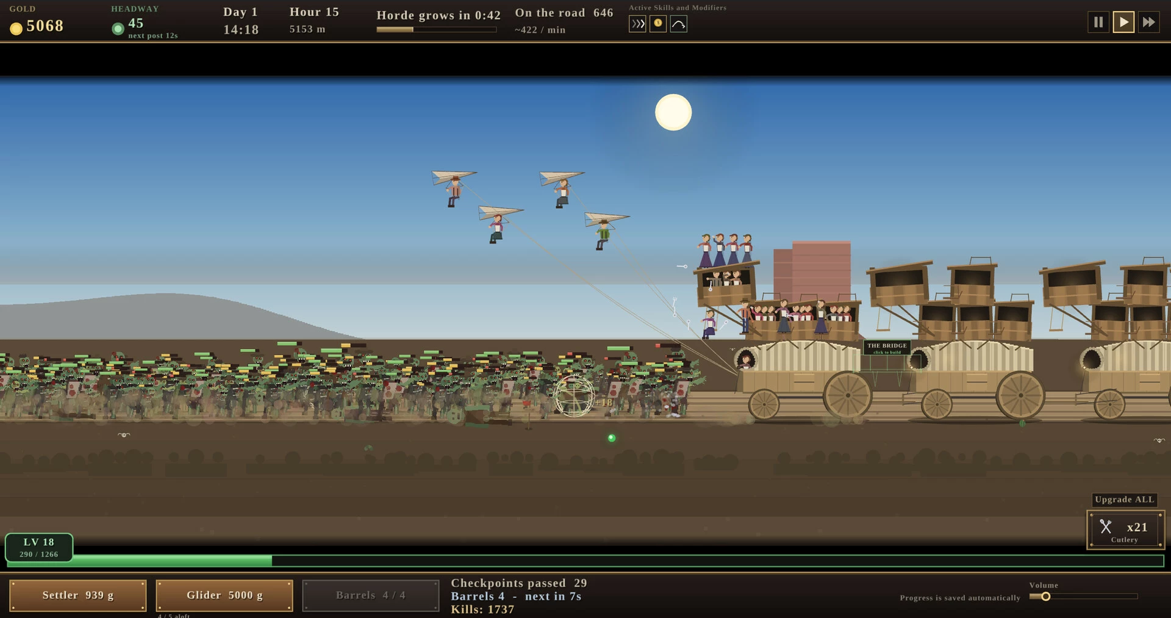Click the normal speed play button
The height and width of the screenshot is (618, 1171).
tap(1123, 23)
